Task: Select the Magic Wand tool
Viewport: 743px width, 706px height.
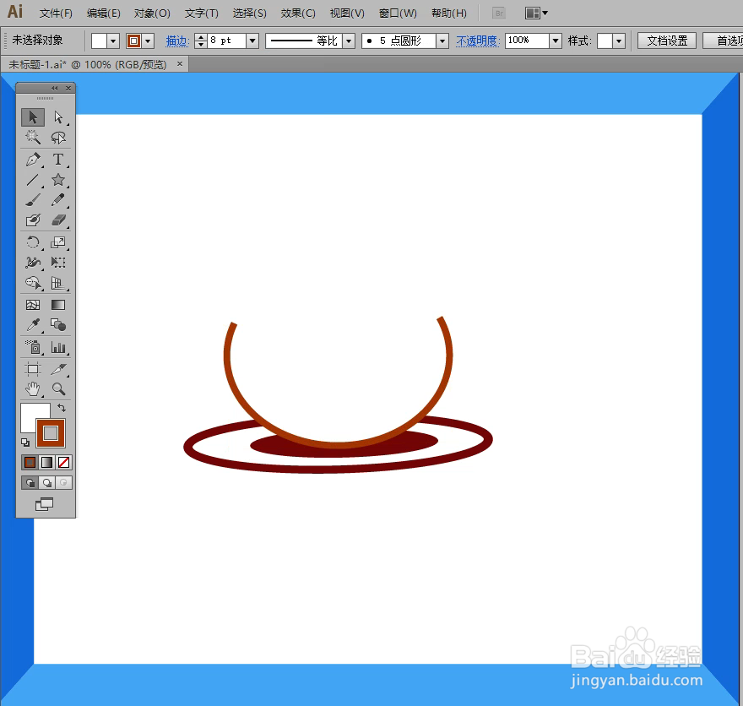Action: (33, 138)
